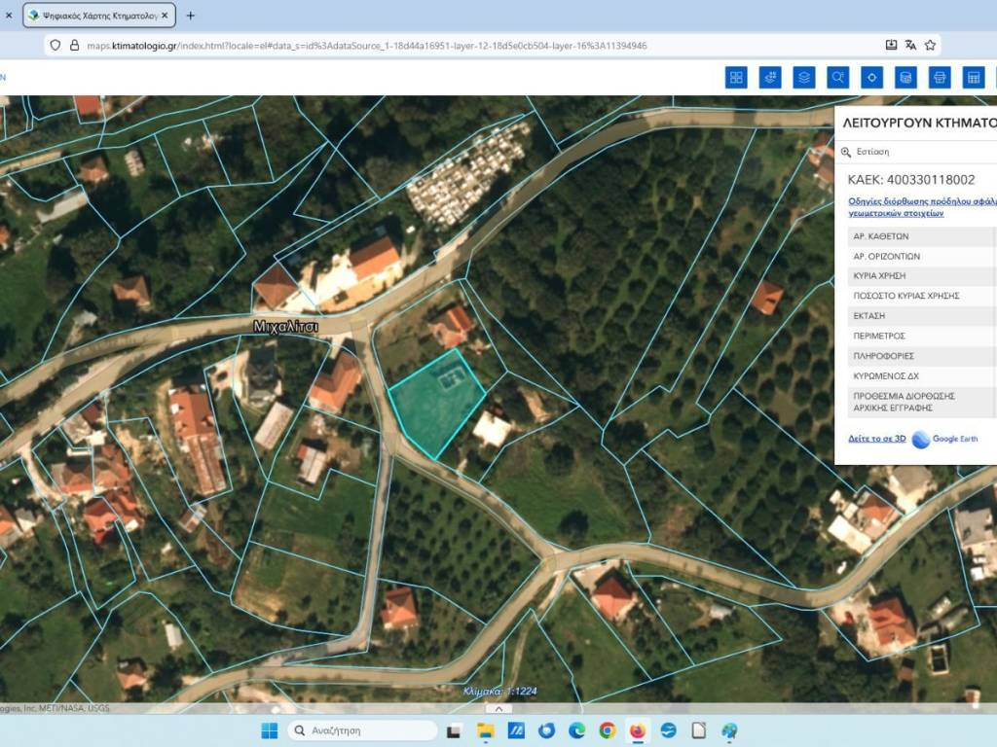
Task: Open Google Chrome from the taskbar
Action: (607, 730)
